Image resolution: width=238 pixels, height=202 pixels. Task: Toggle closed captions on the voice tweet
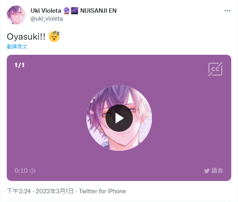pyautogui.click(x=215, y=69)
